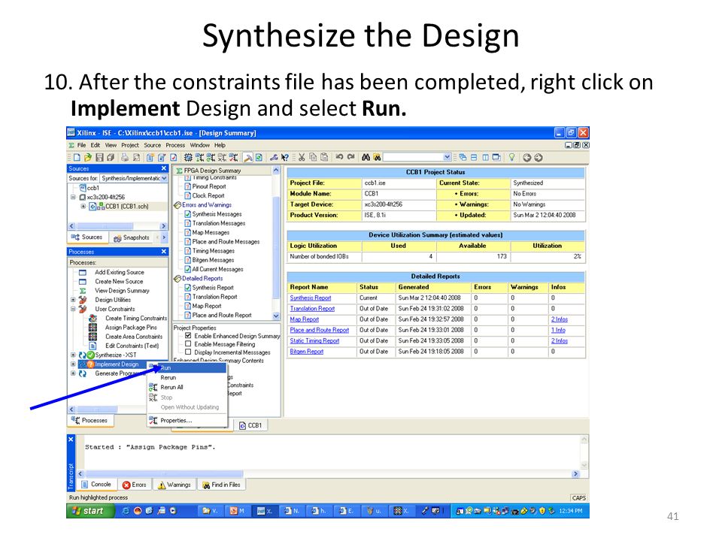The image size is (722, 541).
Task: Open the toolbar search combo box dropdown
Action: tap(447, 157)
